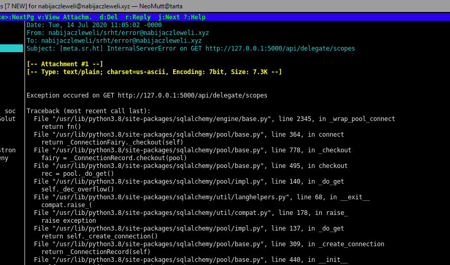Select the highlighted cyan sidebar mailbox entry
This screenshot has height=265, width=450.
pyautogui.click(x=11, y=49)
